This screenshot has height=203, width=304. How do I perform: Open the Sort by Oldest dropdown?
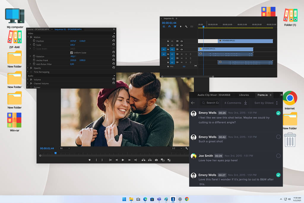coord(266,103)
